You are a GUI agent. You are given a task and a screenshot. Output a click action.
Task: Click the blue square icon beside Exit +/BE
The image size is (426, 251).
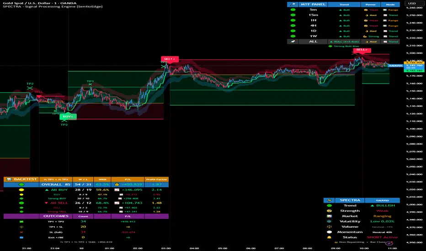(21, 237)
